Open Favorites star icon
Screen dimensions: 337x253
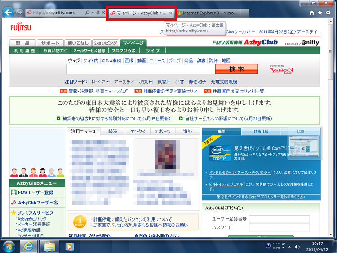click(x=320, y=13)
